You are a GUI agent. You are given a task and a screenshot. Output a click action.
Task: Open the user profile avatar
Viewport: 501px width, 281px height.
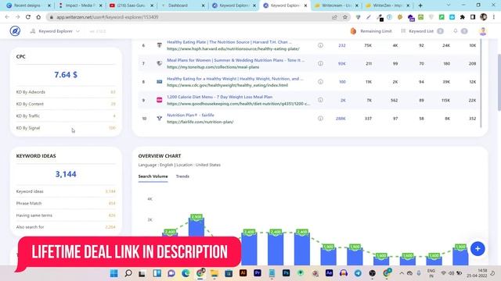click(x=483, y=31)
